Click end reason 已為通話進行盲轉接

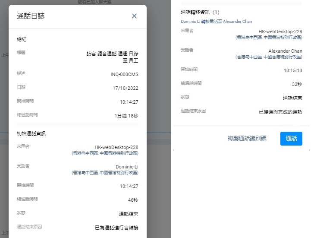pyautogui.click(x=116, y=228)
